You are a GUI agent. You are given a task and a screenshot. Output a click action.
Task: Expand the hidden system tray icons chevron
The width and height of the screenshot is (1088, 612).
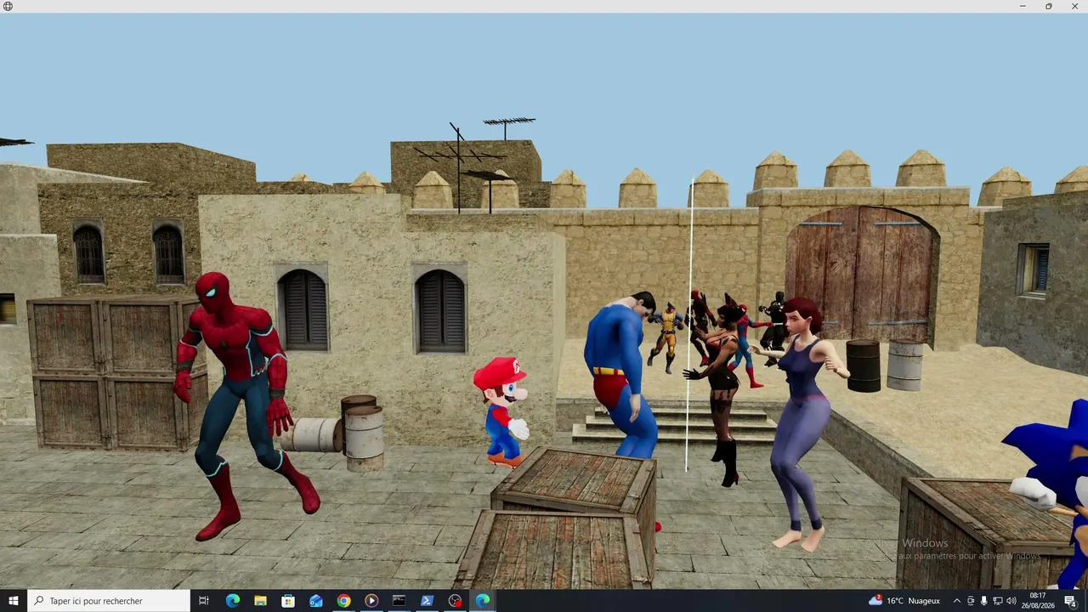[x=957, y=601]
